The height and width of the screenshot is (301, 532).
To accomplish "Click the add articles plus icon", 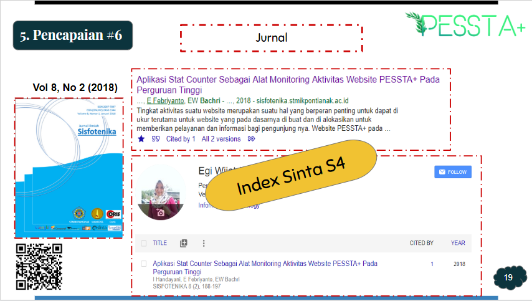I will point(183,243).
